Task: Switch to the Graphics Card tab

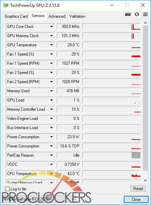Action: pos(16,16)
